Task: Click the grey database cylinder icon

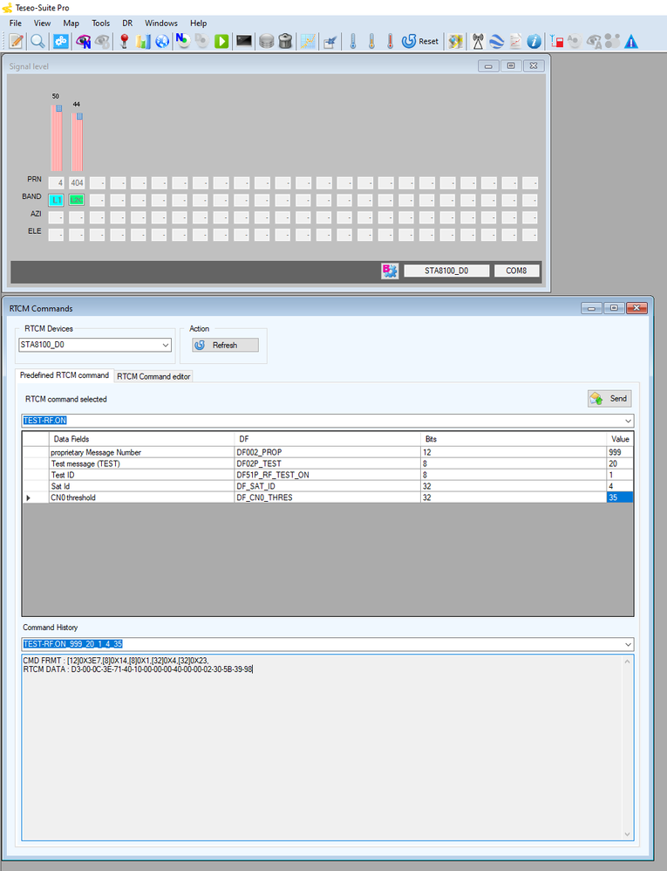Action: tap(267, 41)
